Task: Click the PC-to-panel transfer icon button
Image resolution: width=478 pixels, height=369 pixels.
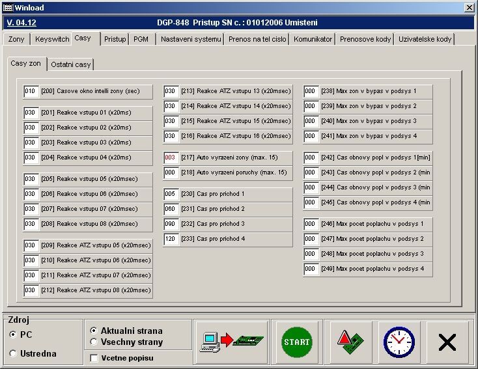Action: tap(231, 342)
